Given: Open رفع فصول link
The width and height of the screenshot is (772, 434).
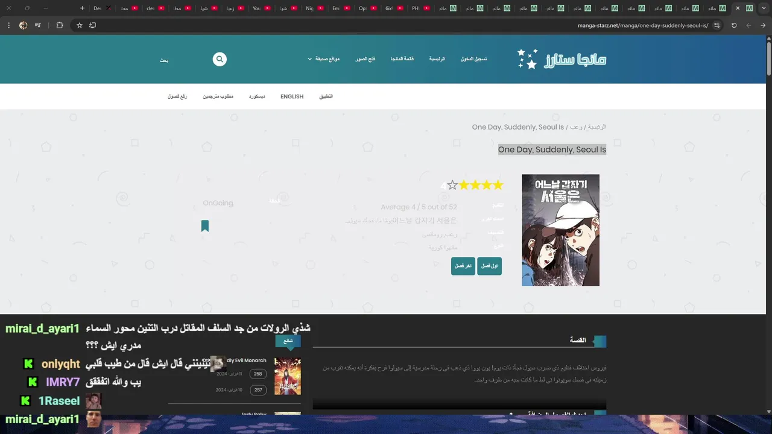Looking at the screenshot, I should [x=177, y=96].
